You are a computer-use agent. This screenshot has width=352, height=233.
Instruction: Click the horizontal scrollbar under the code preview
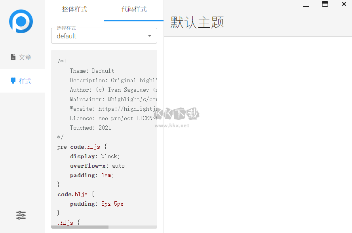click(x=79, y=227)
